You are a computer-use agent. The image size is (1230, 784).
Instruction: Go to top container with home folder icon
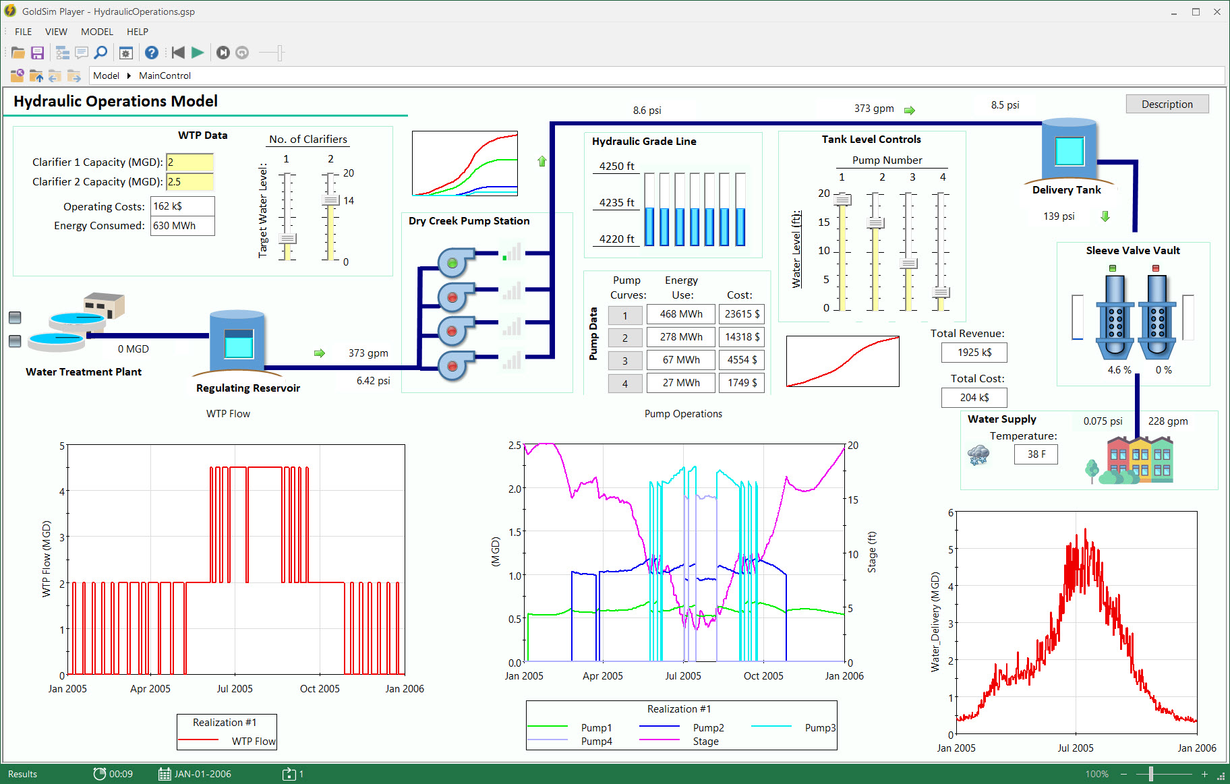18,76
